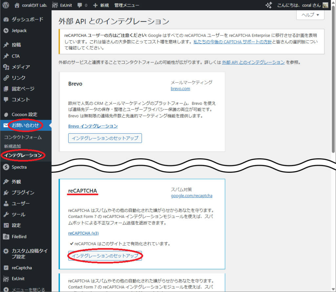Click the ExUnit icon in the sidebar
This screenshot has height=292, width=336.
(x=6, y=279)
